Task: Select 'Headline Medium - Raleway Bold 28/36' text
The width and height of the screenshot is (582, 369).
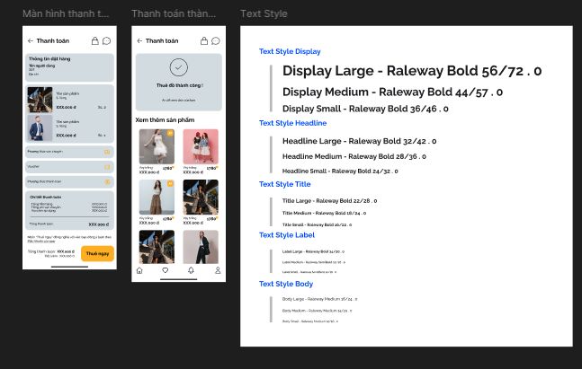Action: click(x=354, y=156)
